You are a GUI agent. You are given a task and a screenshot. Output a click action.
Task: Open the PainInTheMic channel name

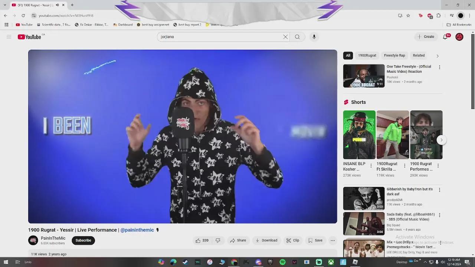pyautogui.click(x=53, y=238)
